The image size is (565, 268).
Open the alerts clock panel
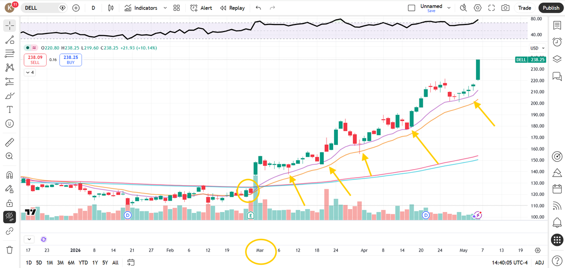pos(557,41)
